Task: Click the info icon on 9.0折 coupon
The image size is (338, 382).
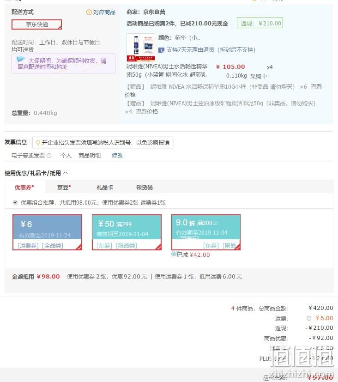Action: [x=215, y=223]
